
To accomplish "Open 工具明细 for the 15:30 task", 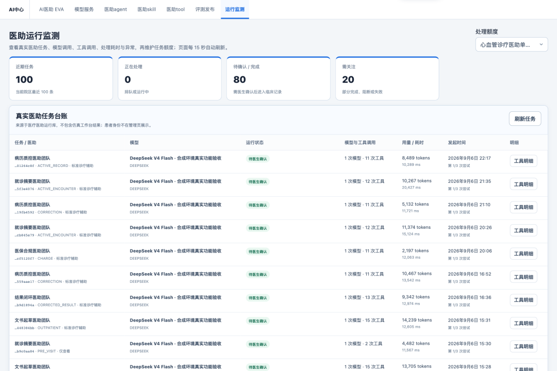I will click(523, 346).
